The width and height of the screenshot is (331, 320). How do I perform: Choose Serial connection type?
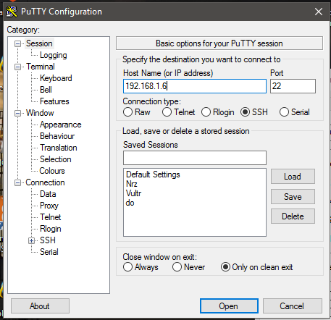284,112
